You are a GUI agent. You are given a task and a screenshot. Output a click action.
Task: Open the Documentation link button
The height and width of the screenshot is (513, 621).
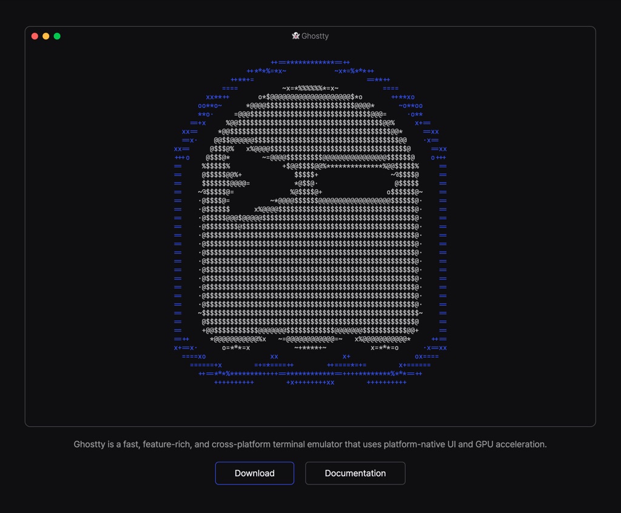(x=355, y=473)
